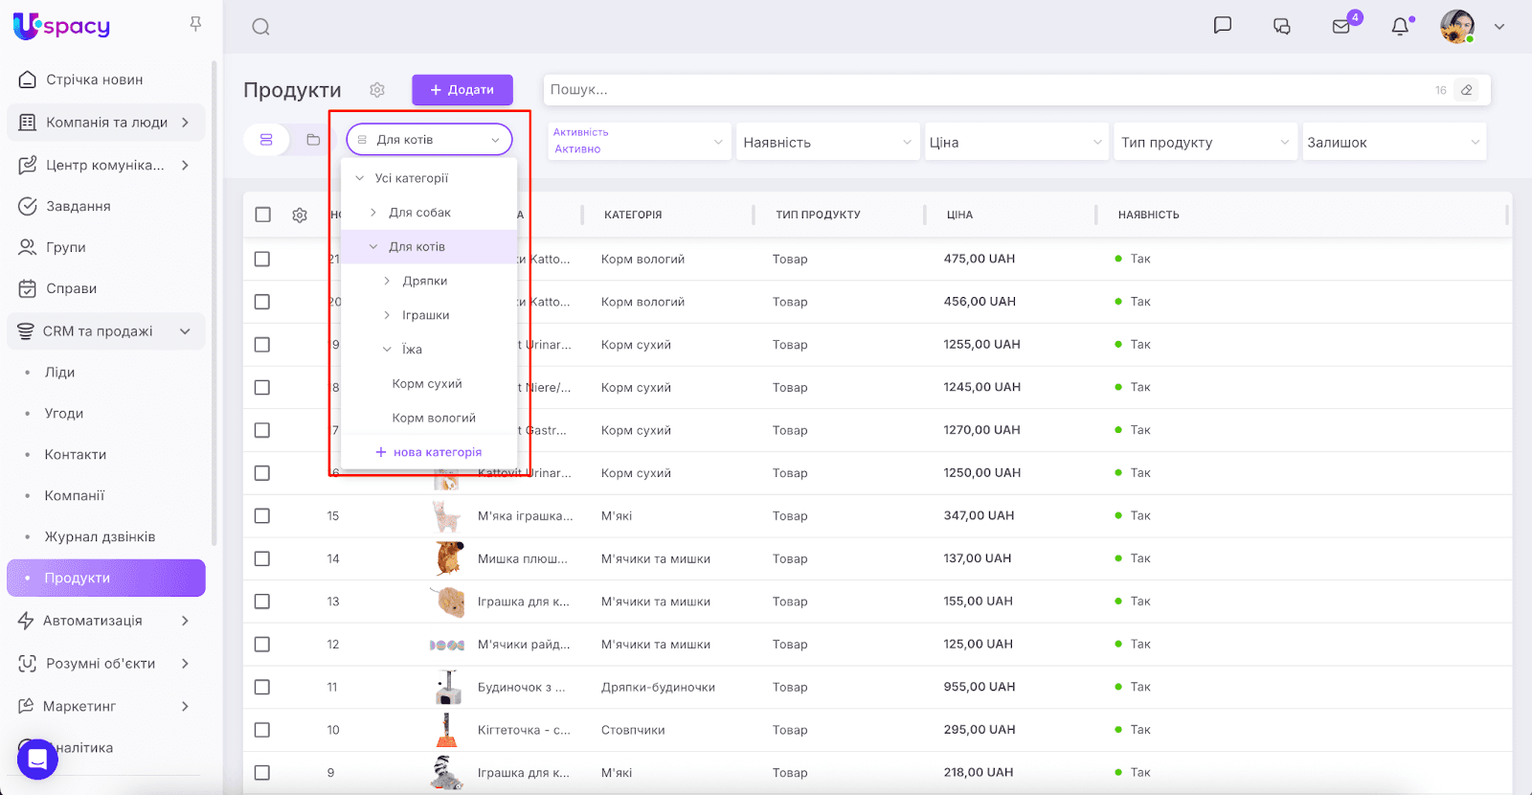Expand the Тип продукту filter dropdown
The height and width of the screenshot is (795, 1532).
[x=1204, y=142]
